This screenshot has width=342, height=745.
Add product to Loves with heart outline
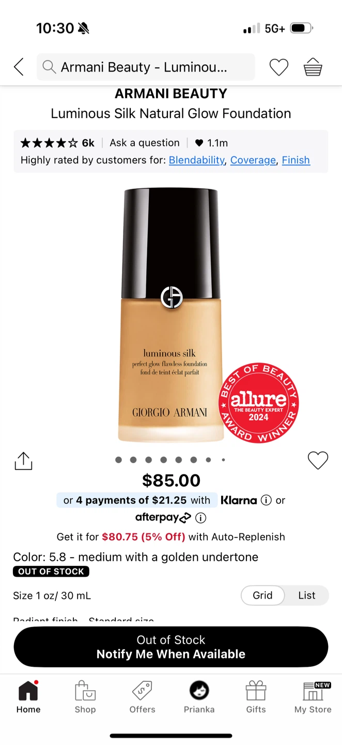[x=318, y=460]
